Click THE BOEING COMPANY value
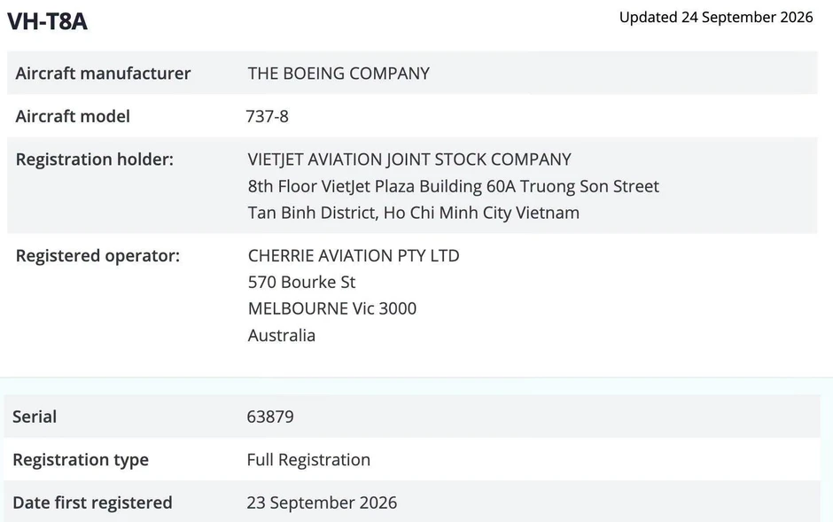The image size is (833, 522). tap(339, 74)
